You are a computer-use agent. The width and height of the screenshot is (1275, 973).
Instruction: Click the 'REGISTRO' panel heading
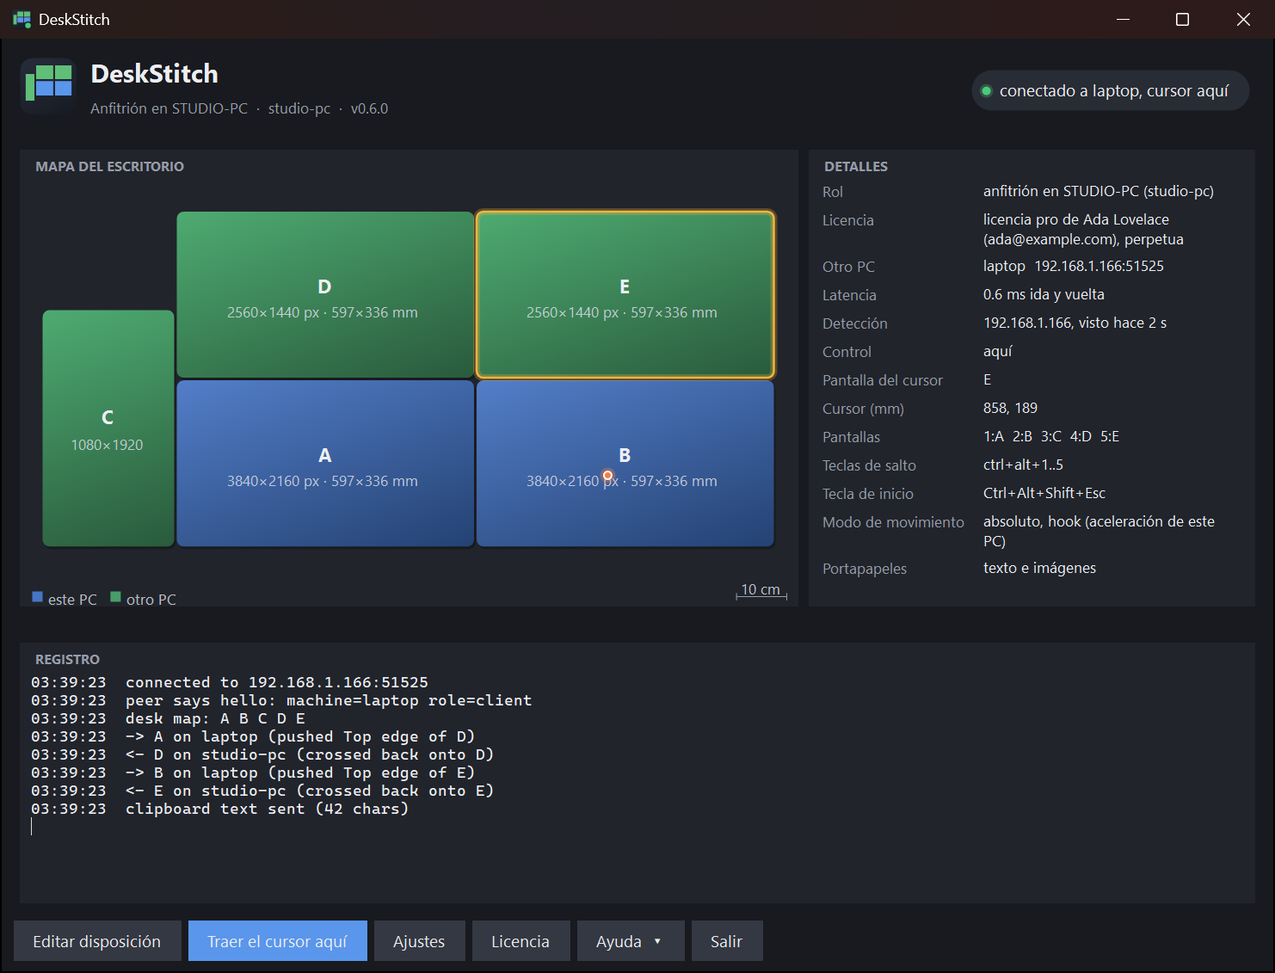(68, 660)
